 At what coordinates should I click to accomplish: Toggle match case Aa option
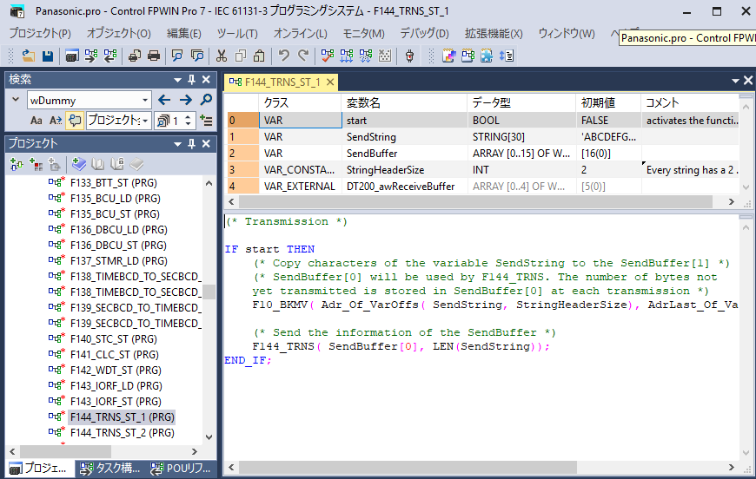coord(36,121)
